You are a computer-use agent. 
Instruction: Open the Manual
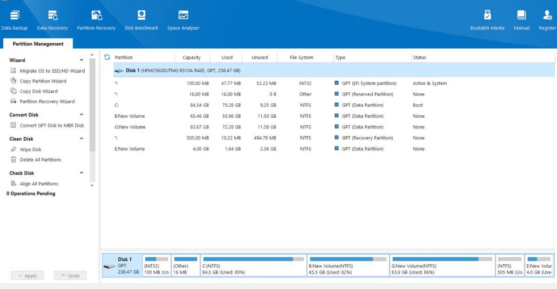pos(521,19)
